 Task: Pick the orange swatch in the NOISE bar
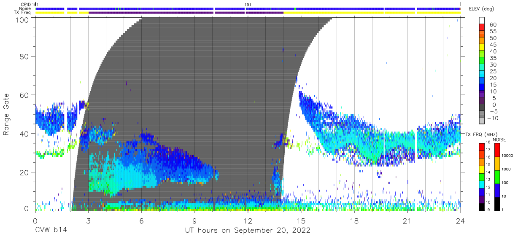click(497, 164)
